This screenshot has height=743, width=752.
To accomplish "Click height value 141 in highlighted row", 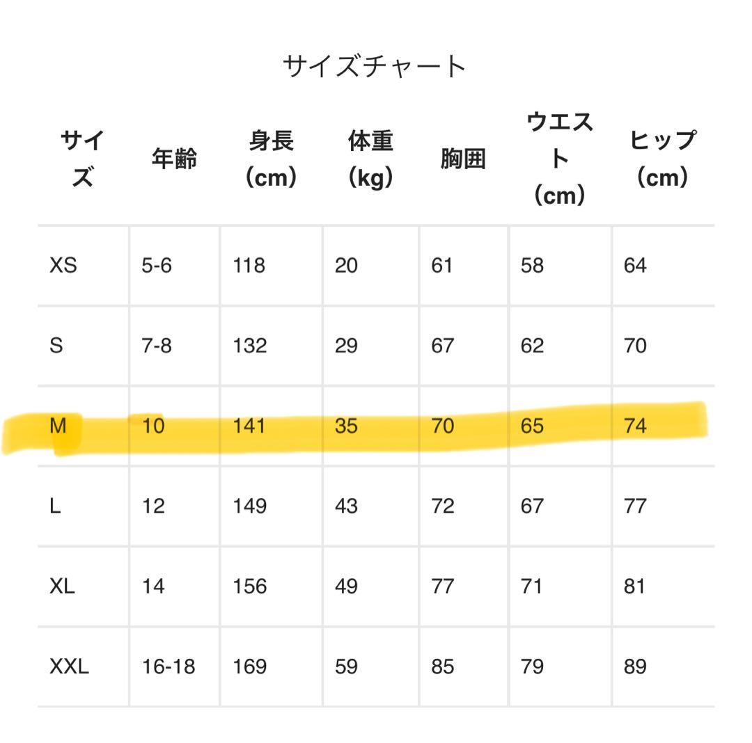I will click(249, 426).
